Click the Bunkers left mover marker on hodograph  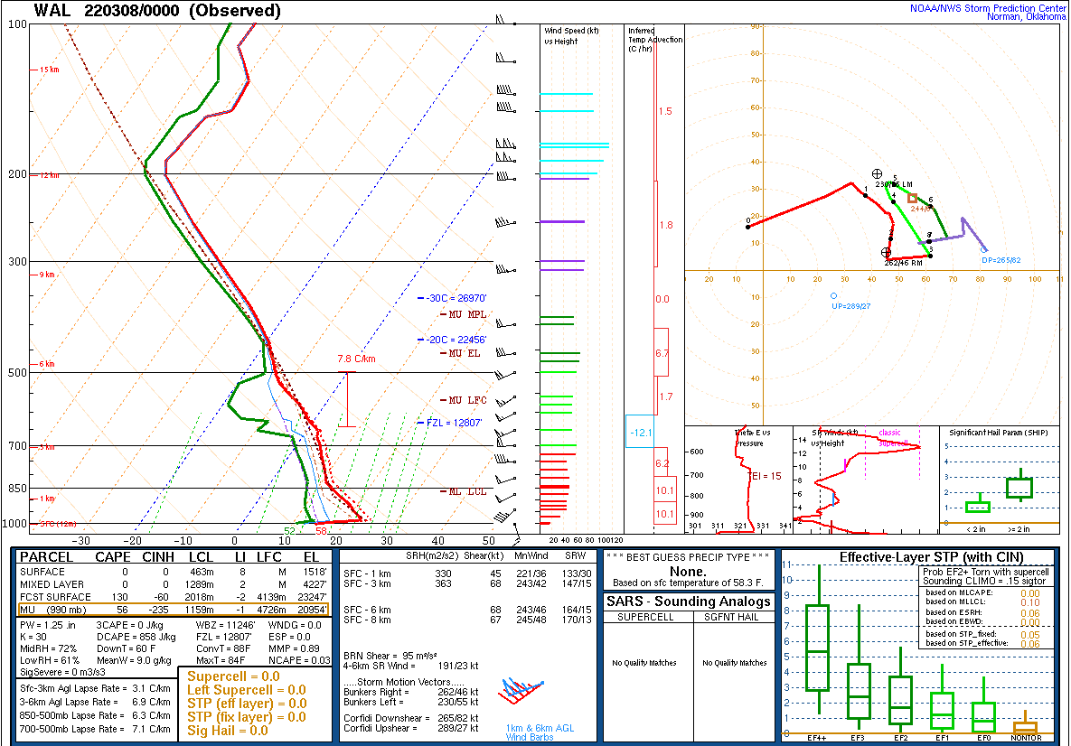point(877,174)
